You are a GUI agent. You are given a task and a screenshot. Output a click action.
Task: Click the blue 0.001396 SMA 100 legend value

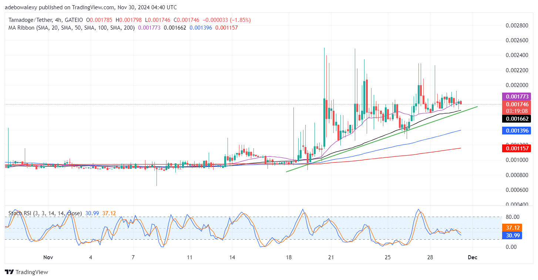point(201,28)
